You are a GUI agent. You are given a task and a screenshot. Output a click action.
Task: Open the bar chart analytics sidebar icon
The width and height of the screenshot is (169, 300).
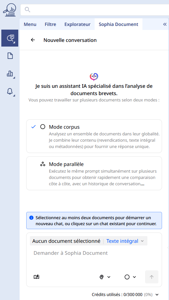(x=10, y=74)
